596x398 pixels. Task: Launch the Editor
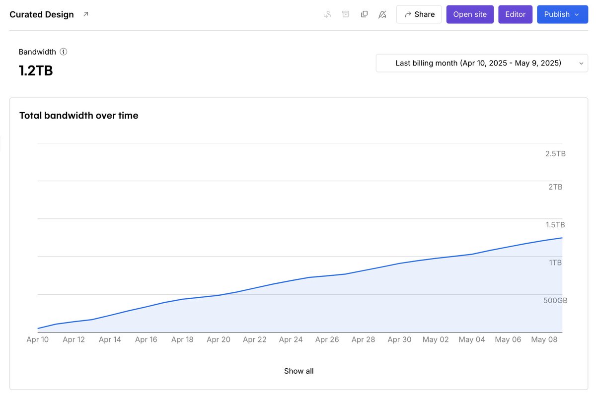tap(516, 14)
